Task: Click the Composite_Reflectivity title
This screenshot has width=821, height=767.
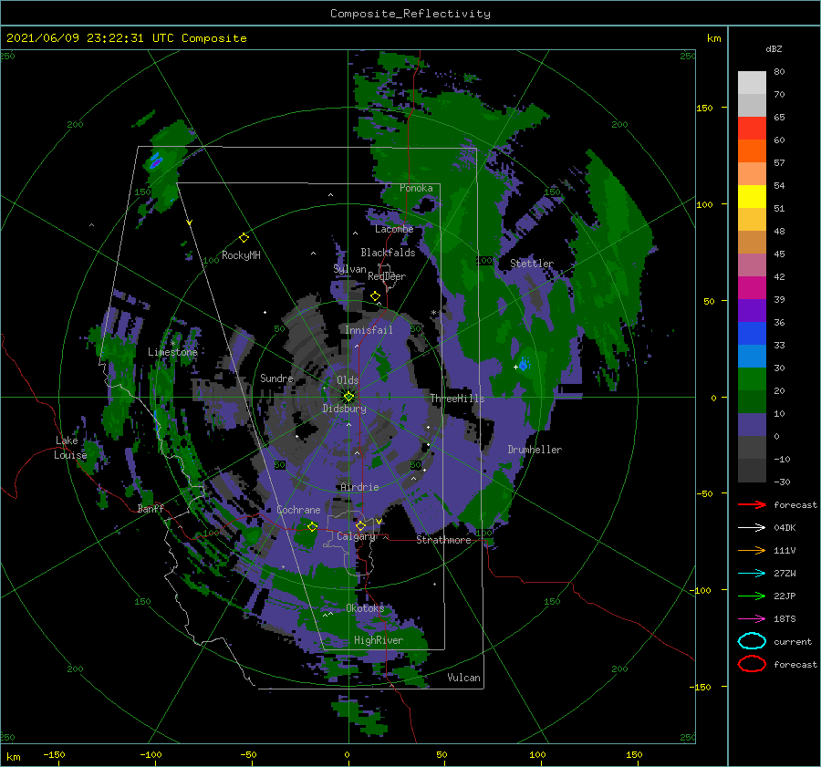Action: (410, 14)
